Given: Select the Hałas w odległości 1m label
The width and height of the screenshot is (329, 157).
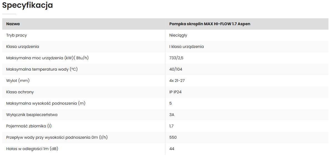Looking at the screenshot, I should [32, 149].
